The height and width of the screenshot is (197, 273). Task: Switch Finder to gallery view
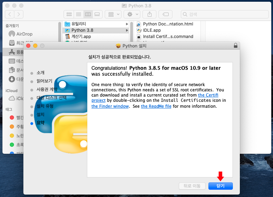[97, 14]
